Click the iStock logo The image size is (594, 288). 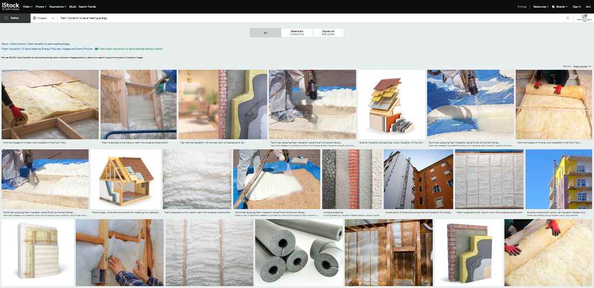(10, 6)
